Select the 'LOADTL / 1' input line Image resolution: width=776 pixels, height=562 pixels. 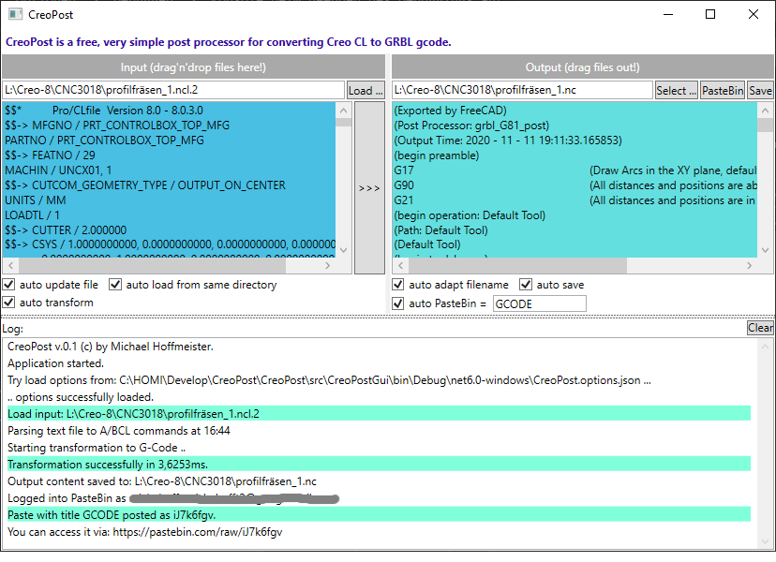click(x=32, y=215)
